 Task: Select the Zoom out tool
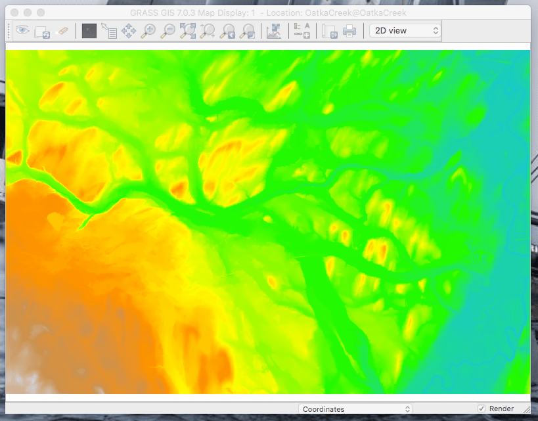[x=168, y=30]
